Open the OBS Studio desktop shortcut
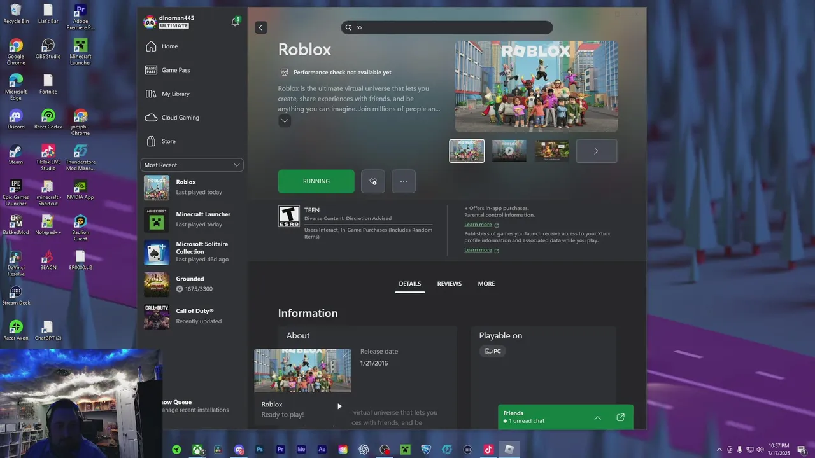 [x=48, y=48]
